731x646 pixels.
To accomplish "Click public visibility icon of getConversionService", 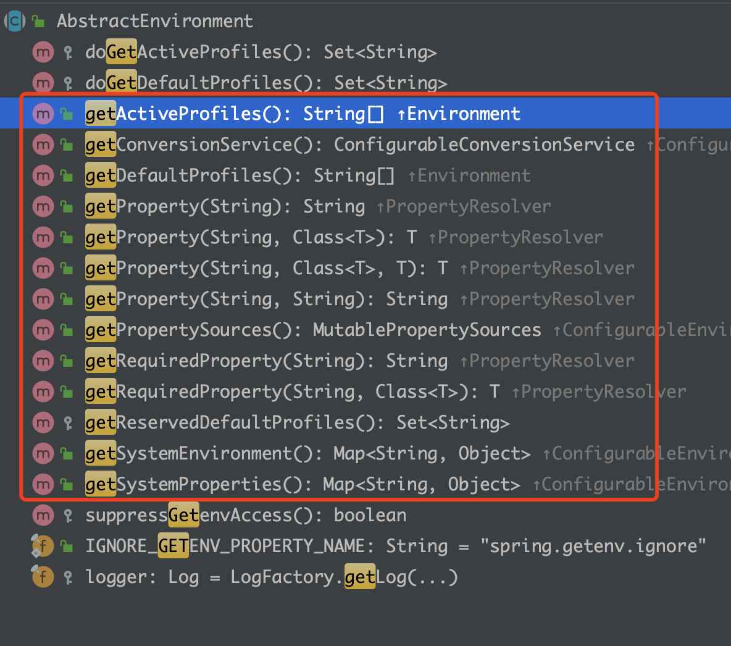I will [x=67, y=145].
